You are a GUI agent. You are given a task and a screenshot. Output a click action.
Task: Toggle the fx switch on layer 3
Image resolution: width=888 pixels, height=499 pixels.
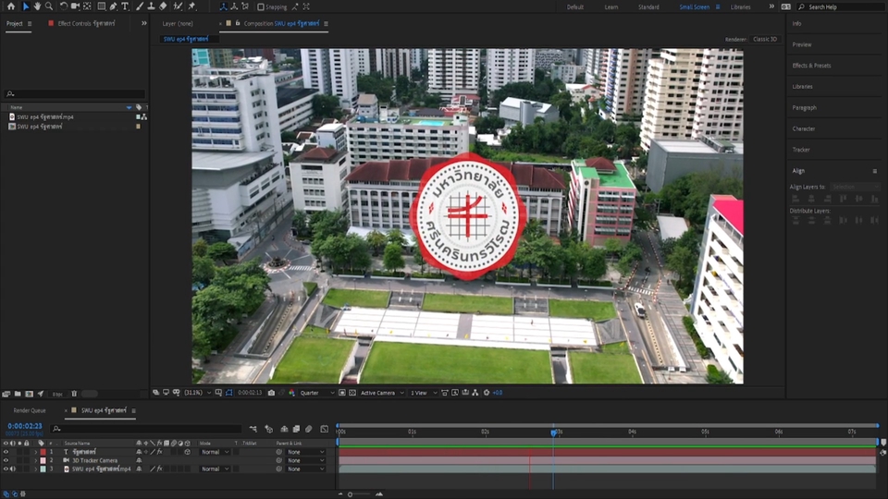160,469
